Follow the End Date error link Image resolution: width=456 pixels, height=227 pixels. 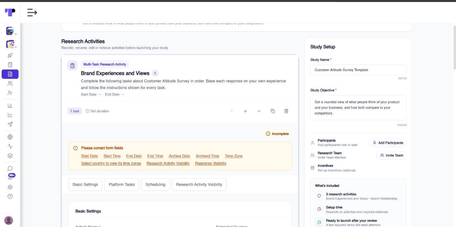tap(134, 156)
